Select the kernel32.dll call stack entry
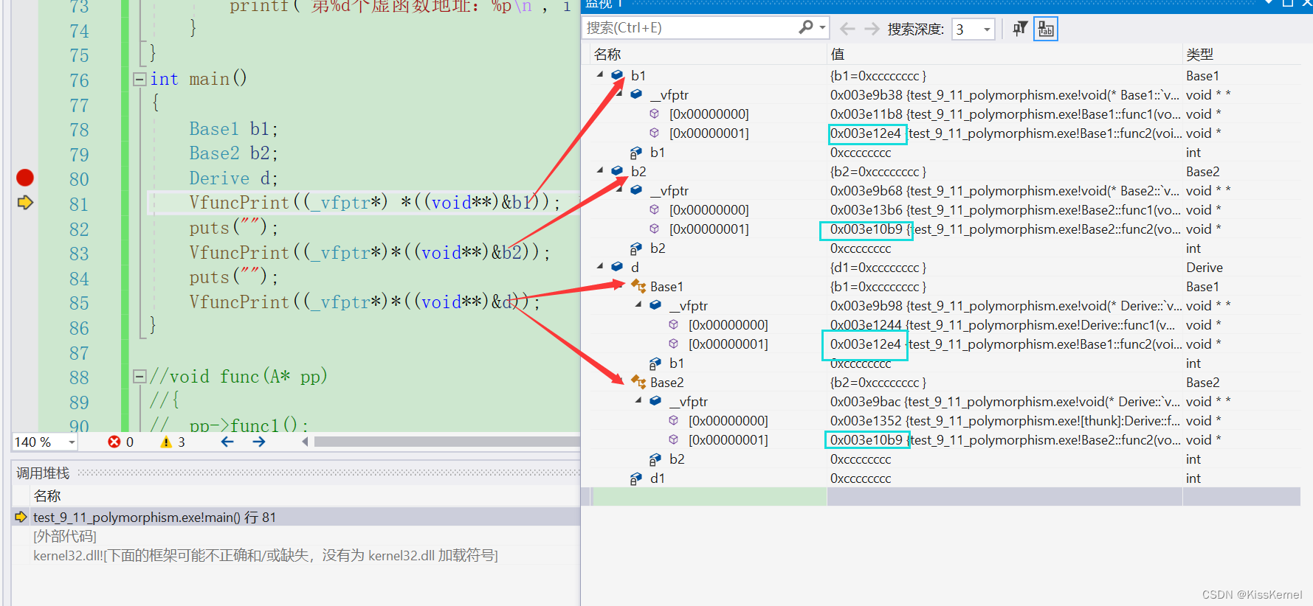 click(x=266, y=555)
